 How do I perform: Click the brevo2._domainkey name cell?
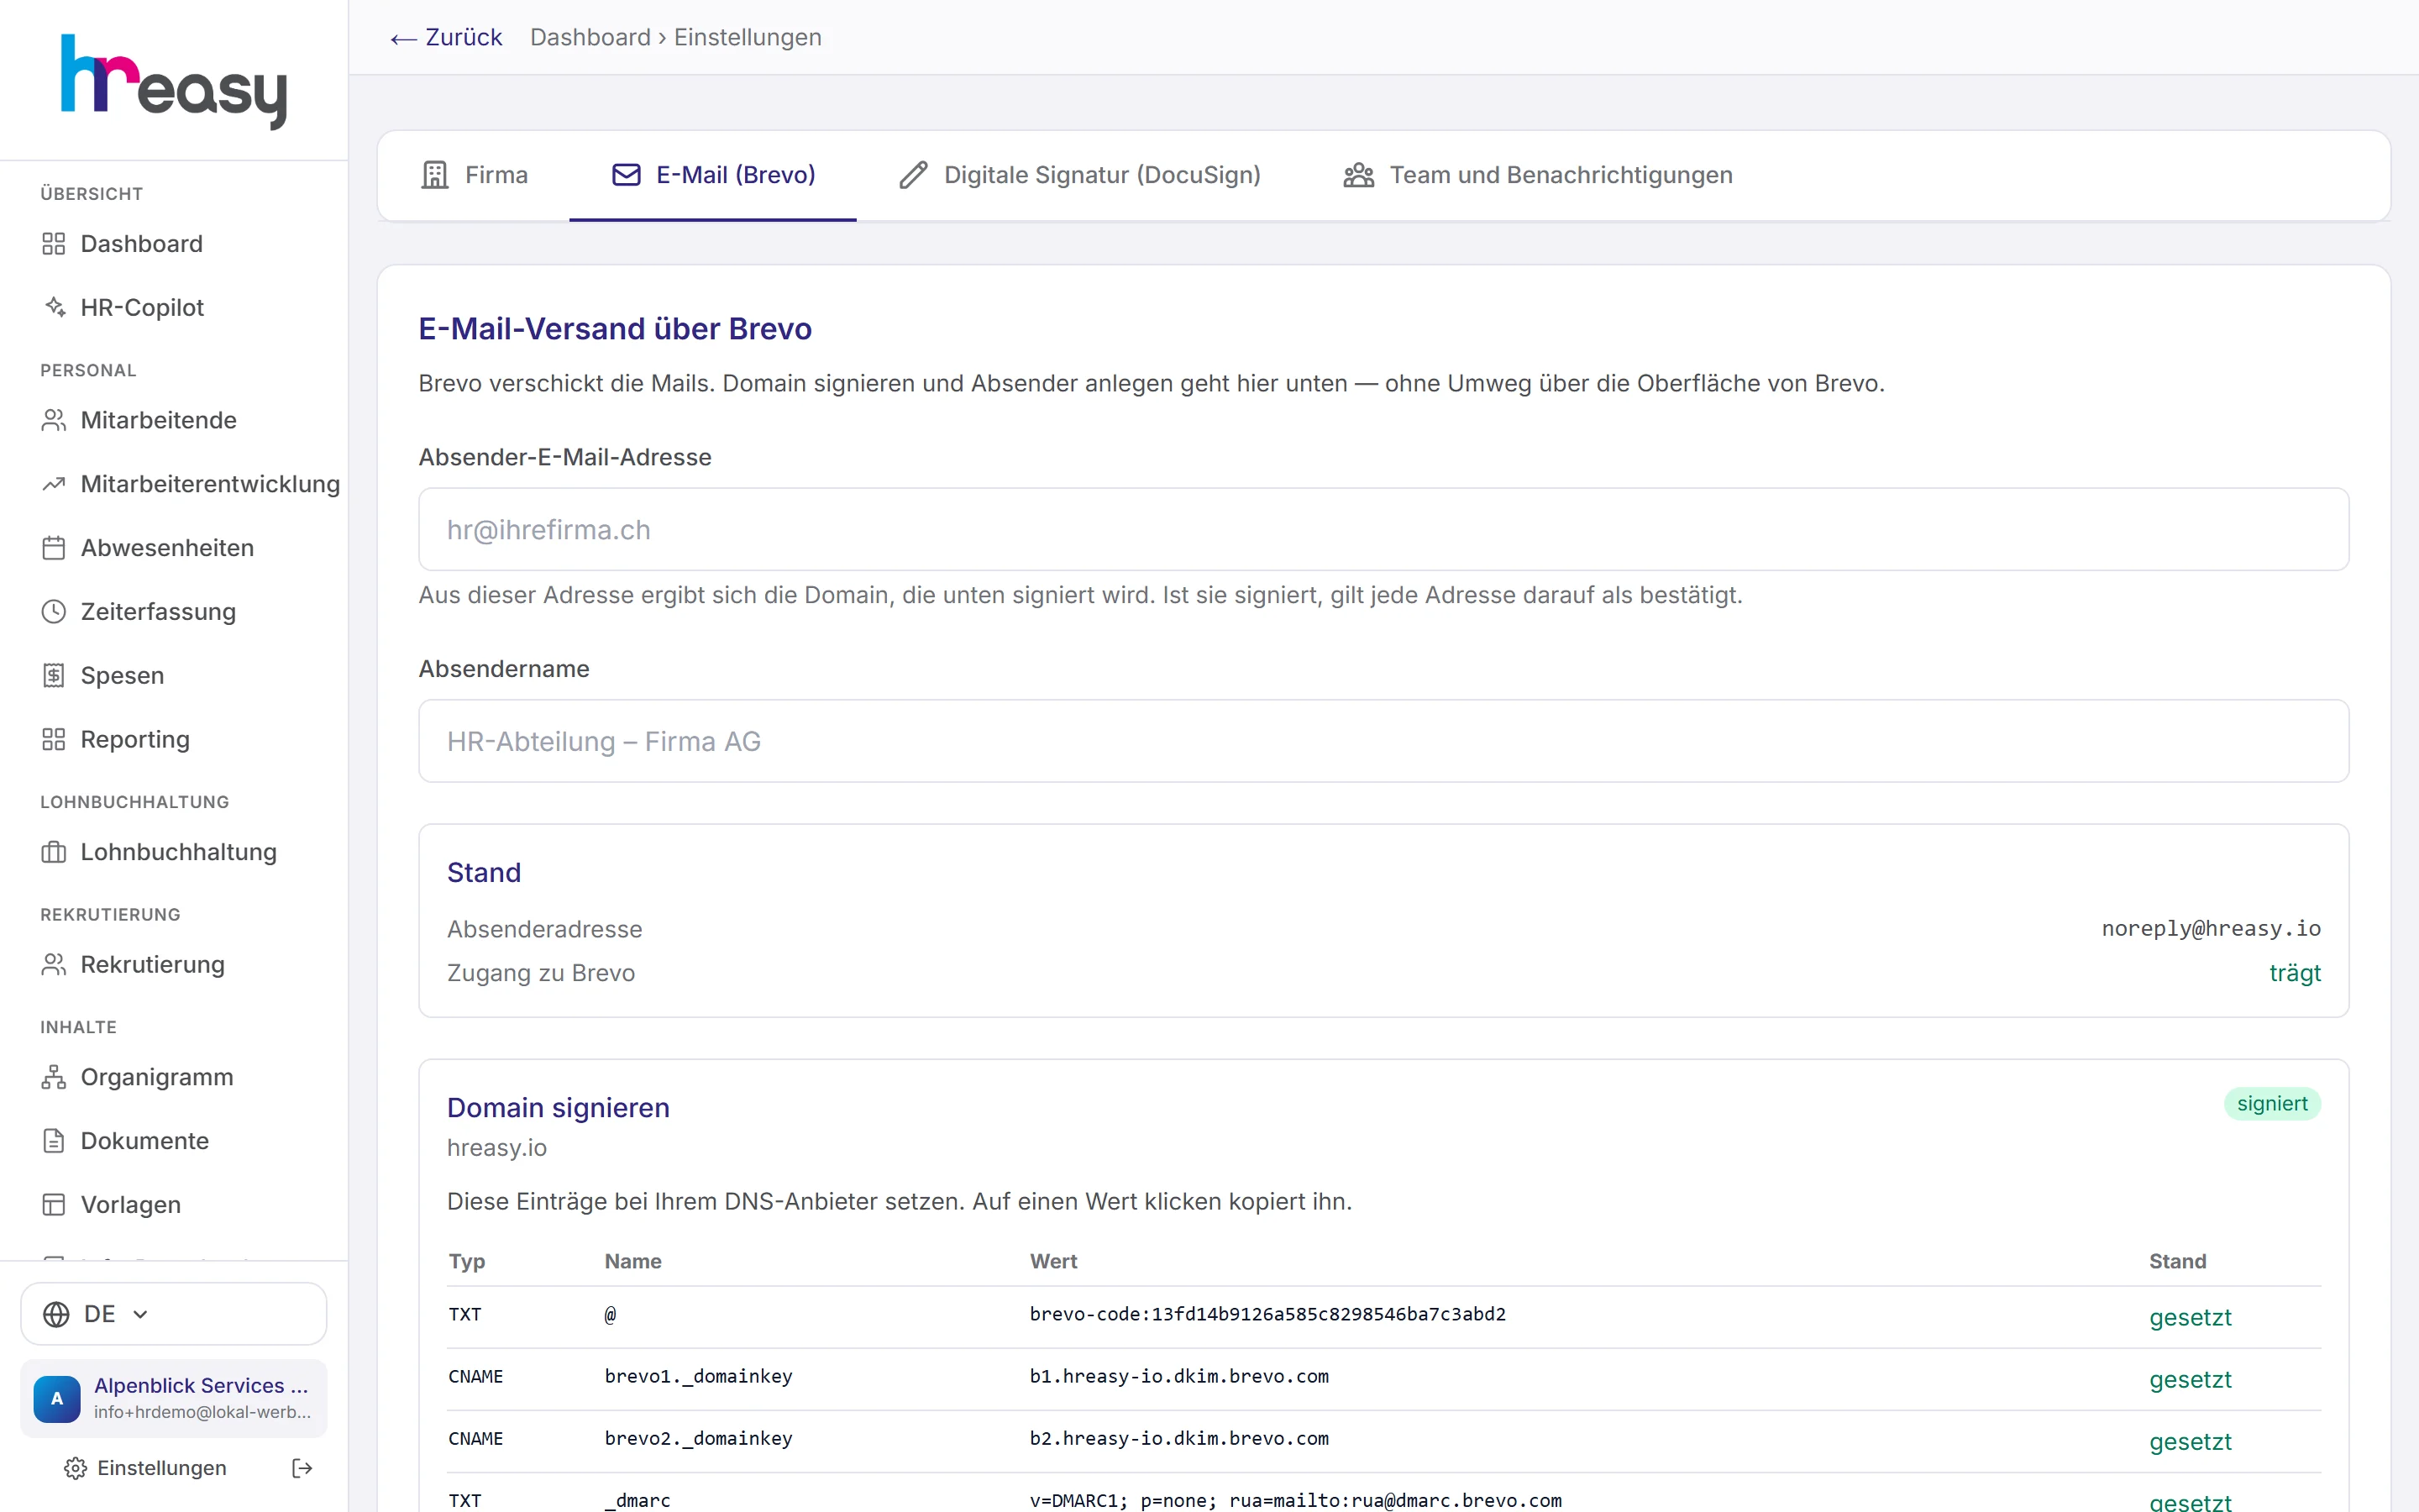tap(699, 1438)
